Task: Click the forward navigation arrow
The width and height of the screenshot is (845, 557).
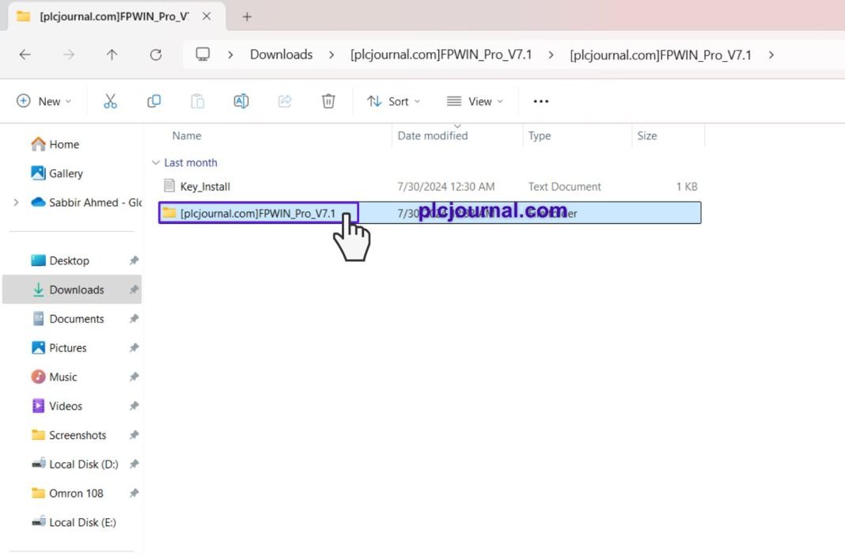Action: point(69,55)
